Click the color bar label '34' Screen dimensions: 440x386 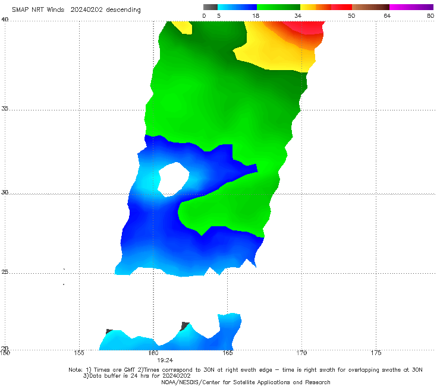(x=298, y=15)
